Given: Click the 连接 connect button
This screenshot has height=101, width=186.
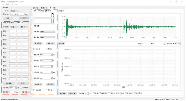Looking at the screenshot, I should [x=8, y=18].
